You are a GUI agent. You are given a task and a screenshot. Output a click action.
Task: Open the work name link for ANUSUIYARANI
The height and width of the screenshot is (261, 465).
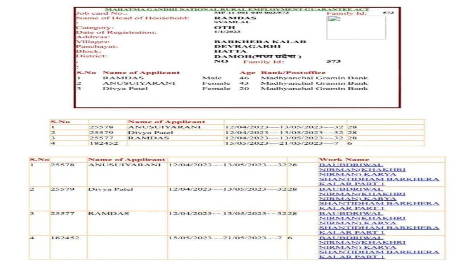coord(379,174)
